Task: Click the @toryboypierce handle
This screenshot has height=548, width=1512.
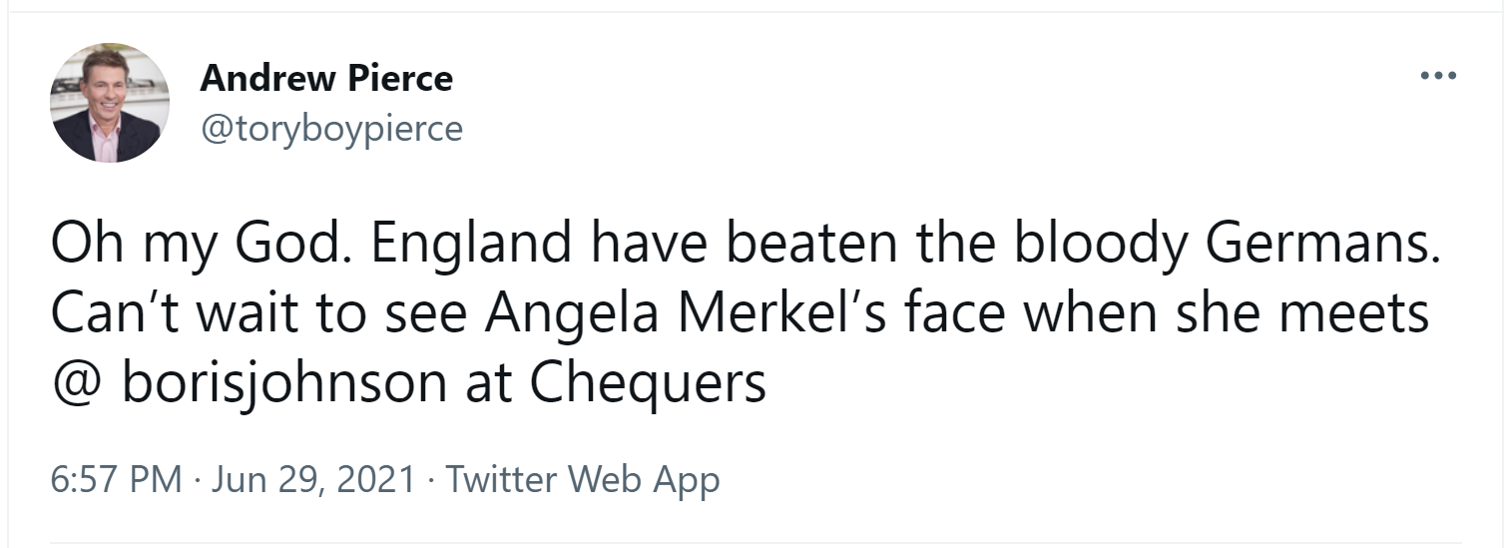Action: 331,128
